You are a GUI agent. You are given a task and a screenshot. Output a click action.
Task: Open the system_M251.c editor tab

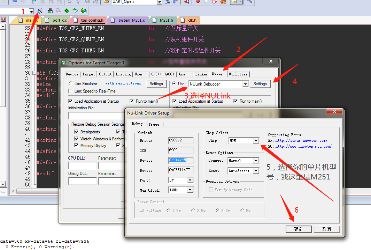129,20
